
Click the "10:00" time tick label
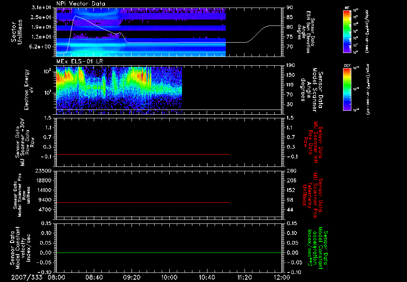(169, 277)
